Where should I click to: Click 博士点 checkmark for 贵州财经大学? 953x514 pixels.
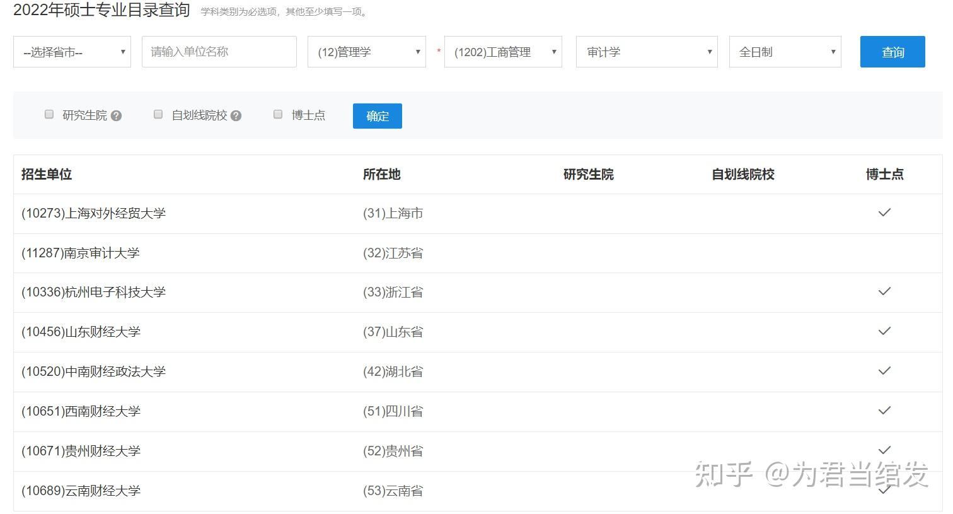tap(884, 450)
